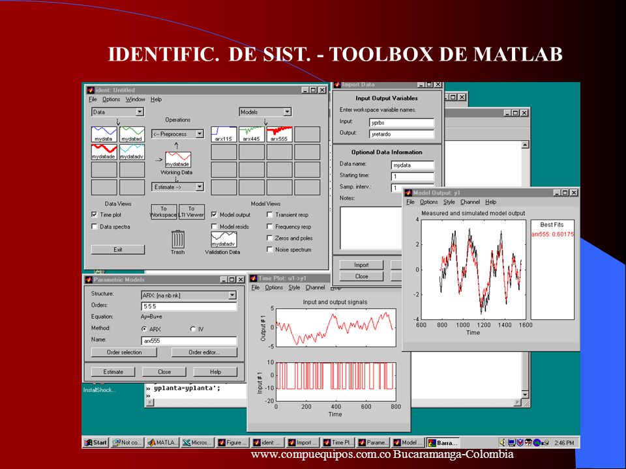626x469 pixels.
Task: Open the Style menu in Model Output window
Action: (x=449, y=202)
